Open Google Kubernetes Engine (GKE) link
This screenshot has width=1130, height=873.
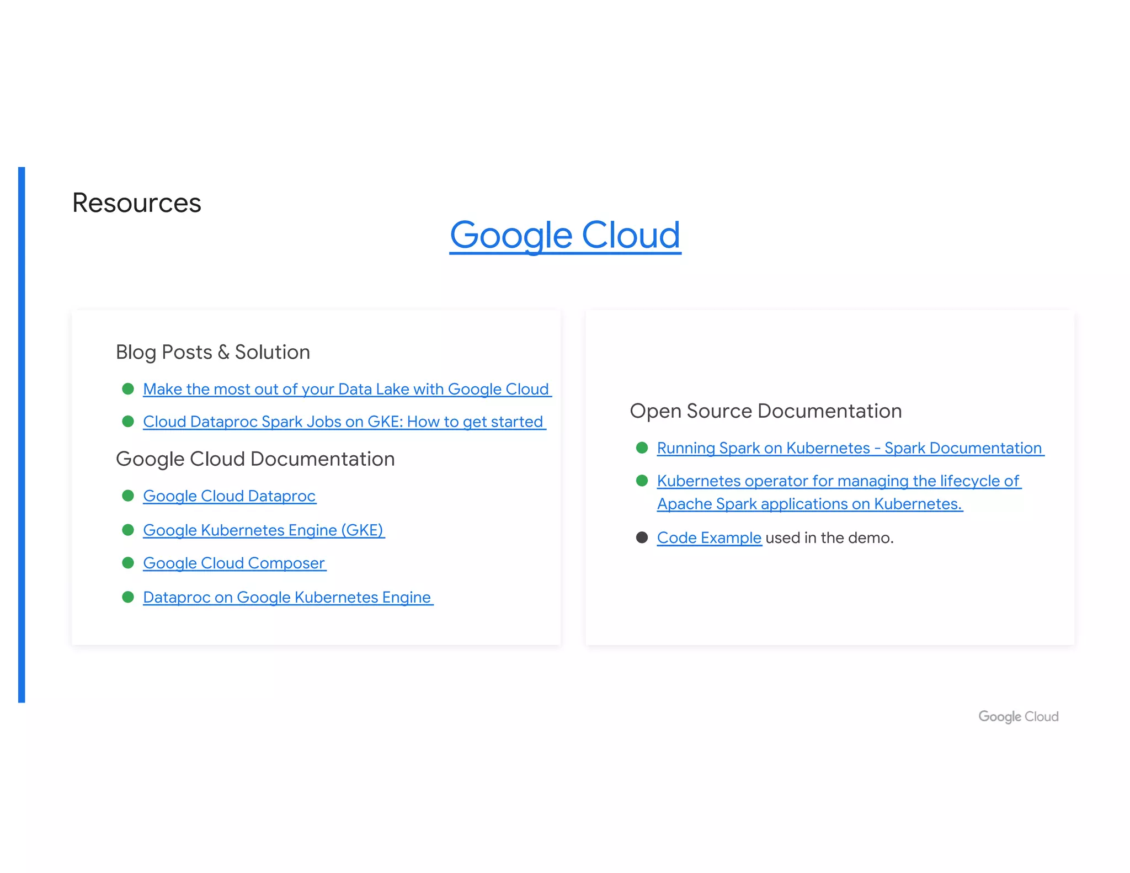click(x=263, y=530)
